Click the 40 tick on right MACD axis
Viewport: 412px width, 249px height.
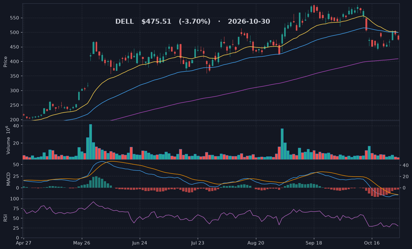pyautogui.click(x=405, y=165)
